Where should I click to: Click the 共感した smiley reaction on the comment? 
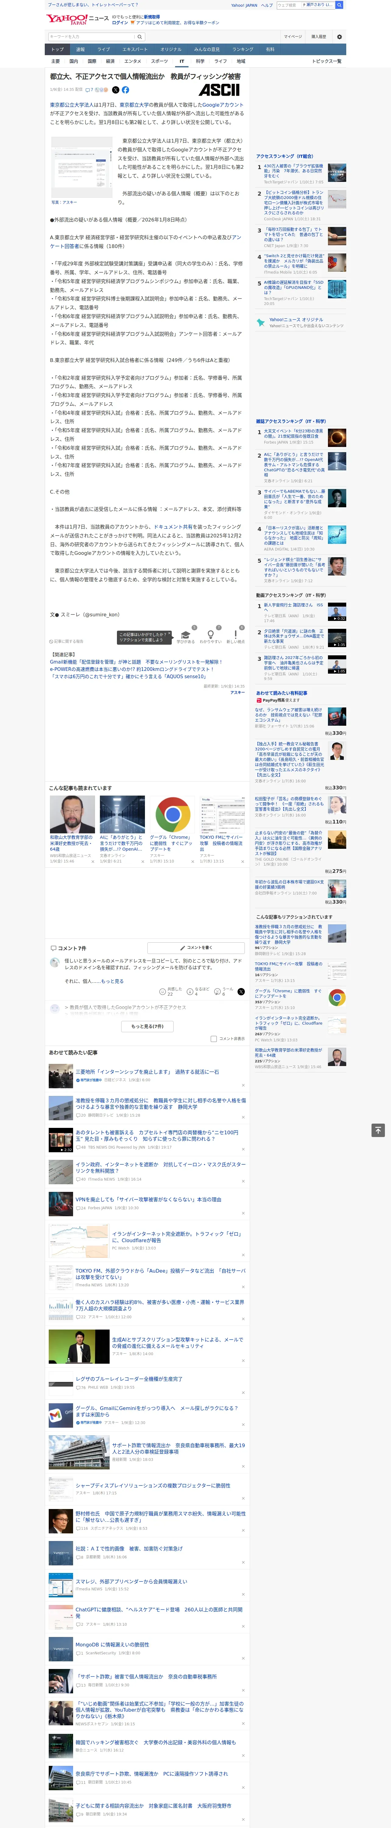coord(170,991)
